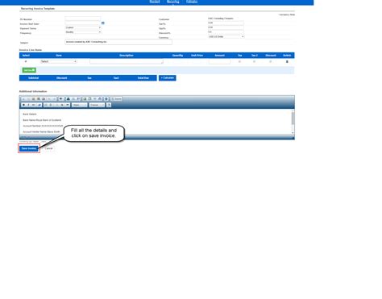Click the line item Amount field
382x299 pixels.
click(219, 62)
